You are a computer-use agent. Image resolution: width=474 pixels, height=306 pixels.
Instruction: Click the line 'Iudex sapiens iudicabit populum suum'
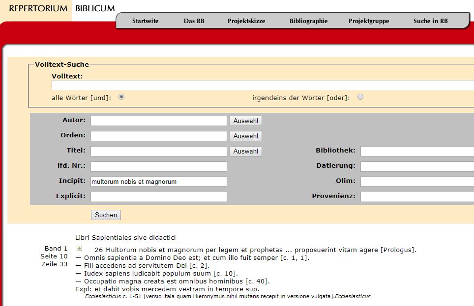click(156, 274)
